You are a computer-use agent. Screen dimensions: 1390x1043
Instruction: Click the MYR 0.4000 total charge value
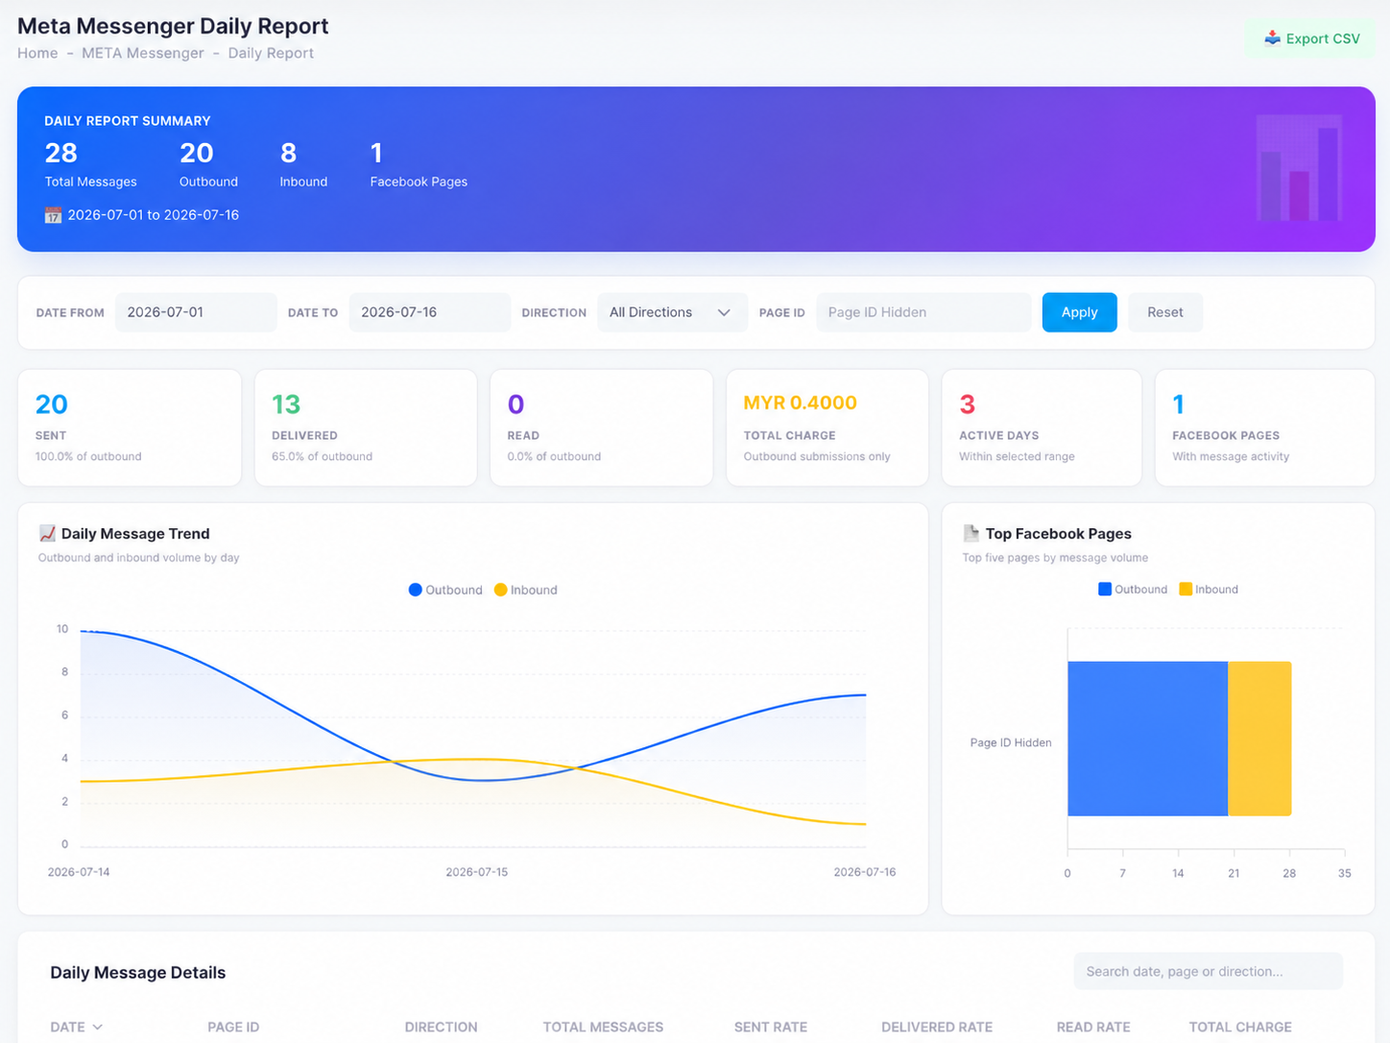tap(801, 403)
